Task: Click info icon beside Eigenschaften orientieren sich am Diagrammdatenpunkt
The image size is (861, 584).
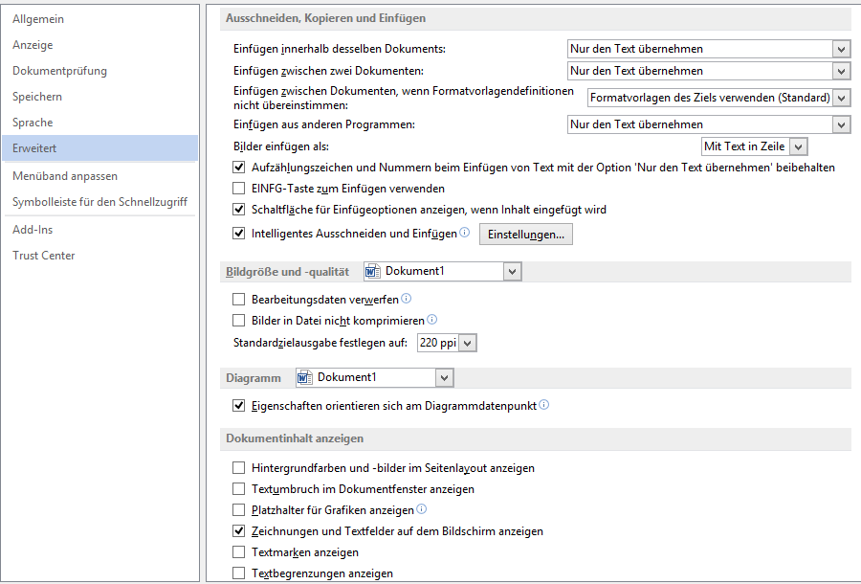Action: click(x=544, y=405)
